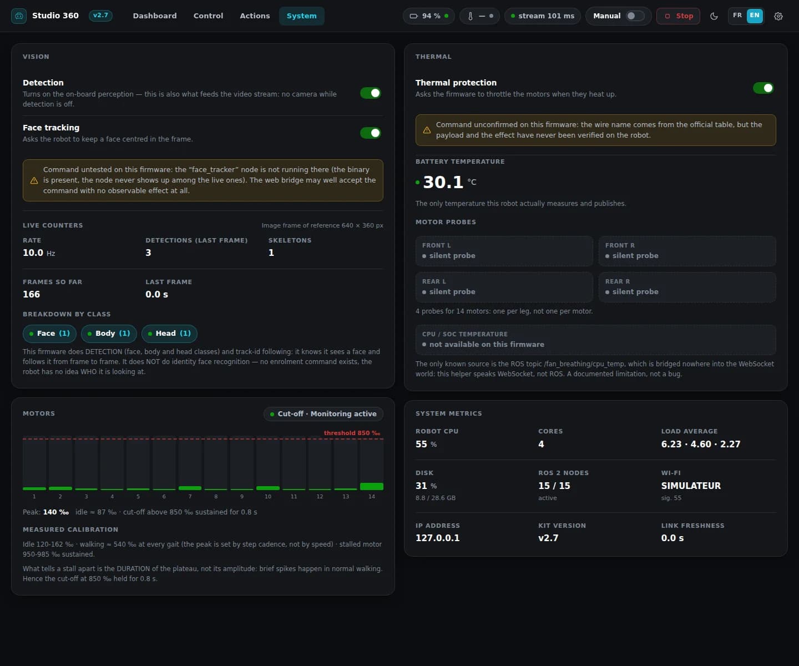799x666 pixels.
Task: Open the Control tab
Action: (208, 16)
